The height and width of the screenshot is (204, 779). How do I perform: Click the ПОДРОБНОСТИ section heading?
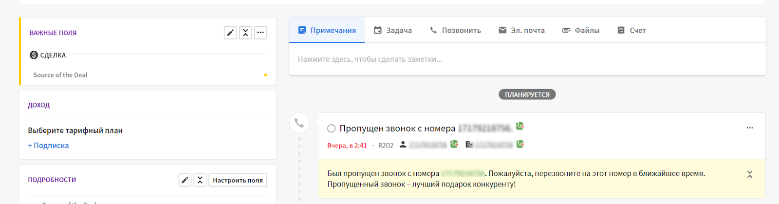click(52, 180)
